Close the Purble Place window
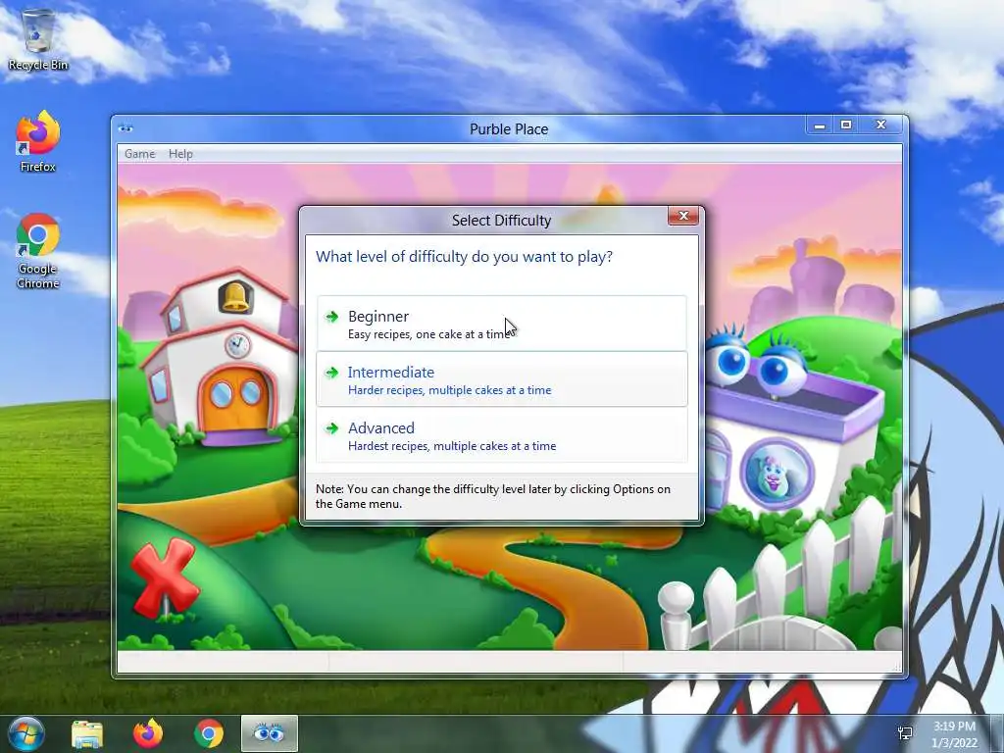 click(x=881, y=125)
